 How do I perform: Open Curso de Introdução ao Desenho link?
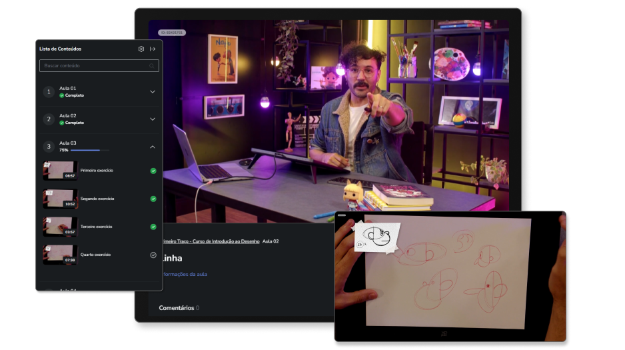pos(211,241)
